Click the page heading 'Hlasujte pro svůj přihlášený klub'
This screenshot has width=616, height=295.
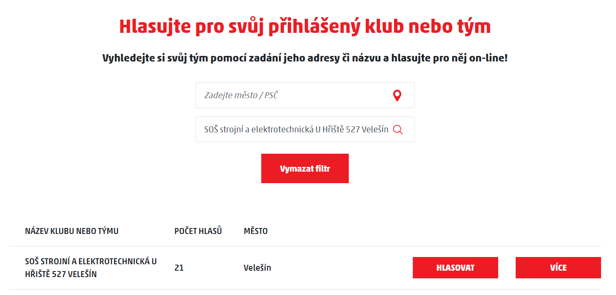(305, 26)
